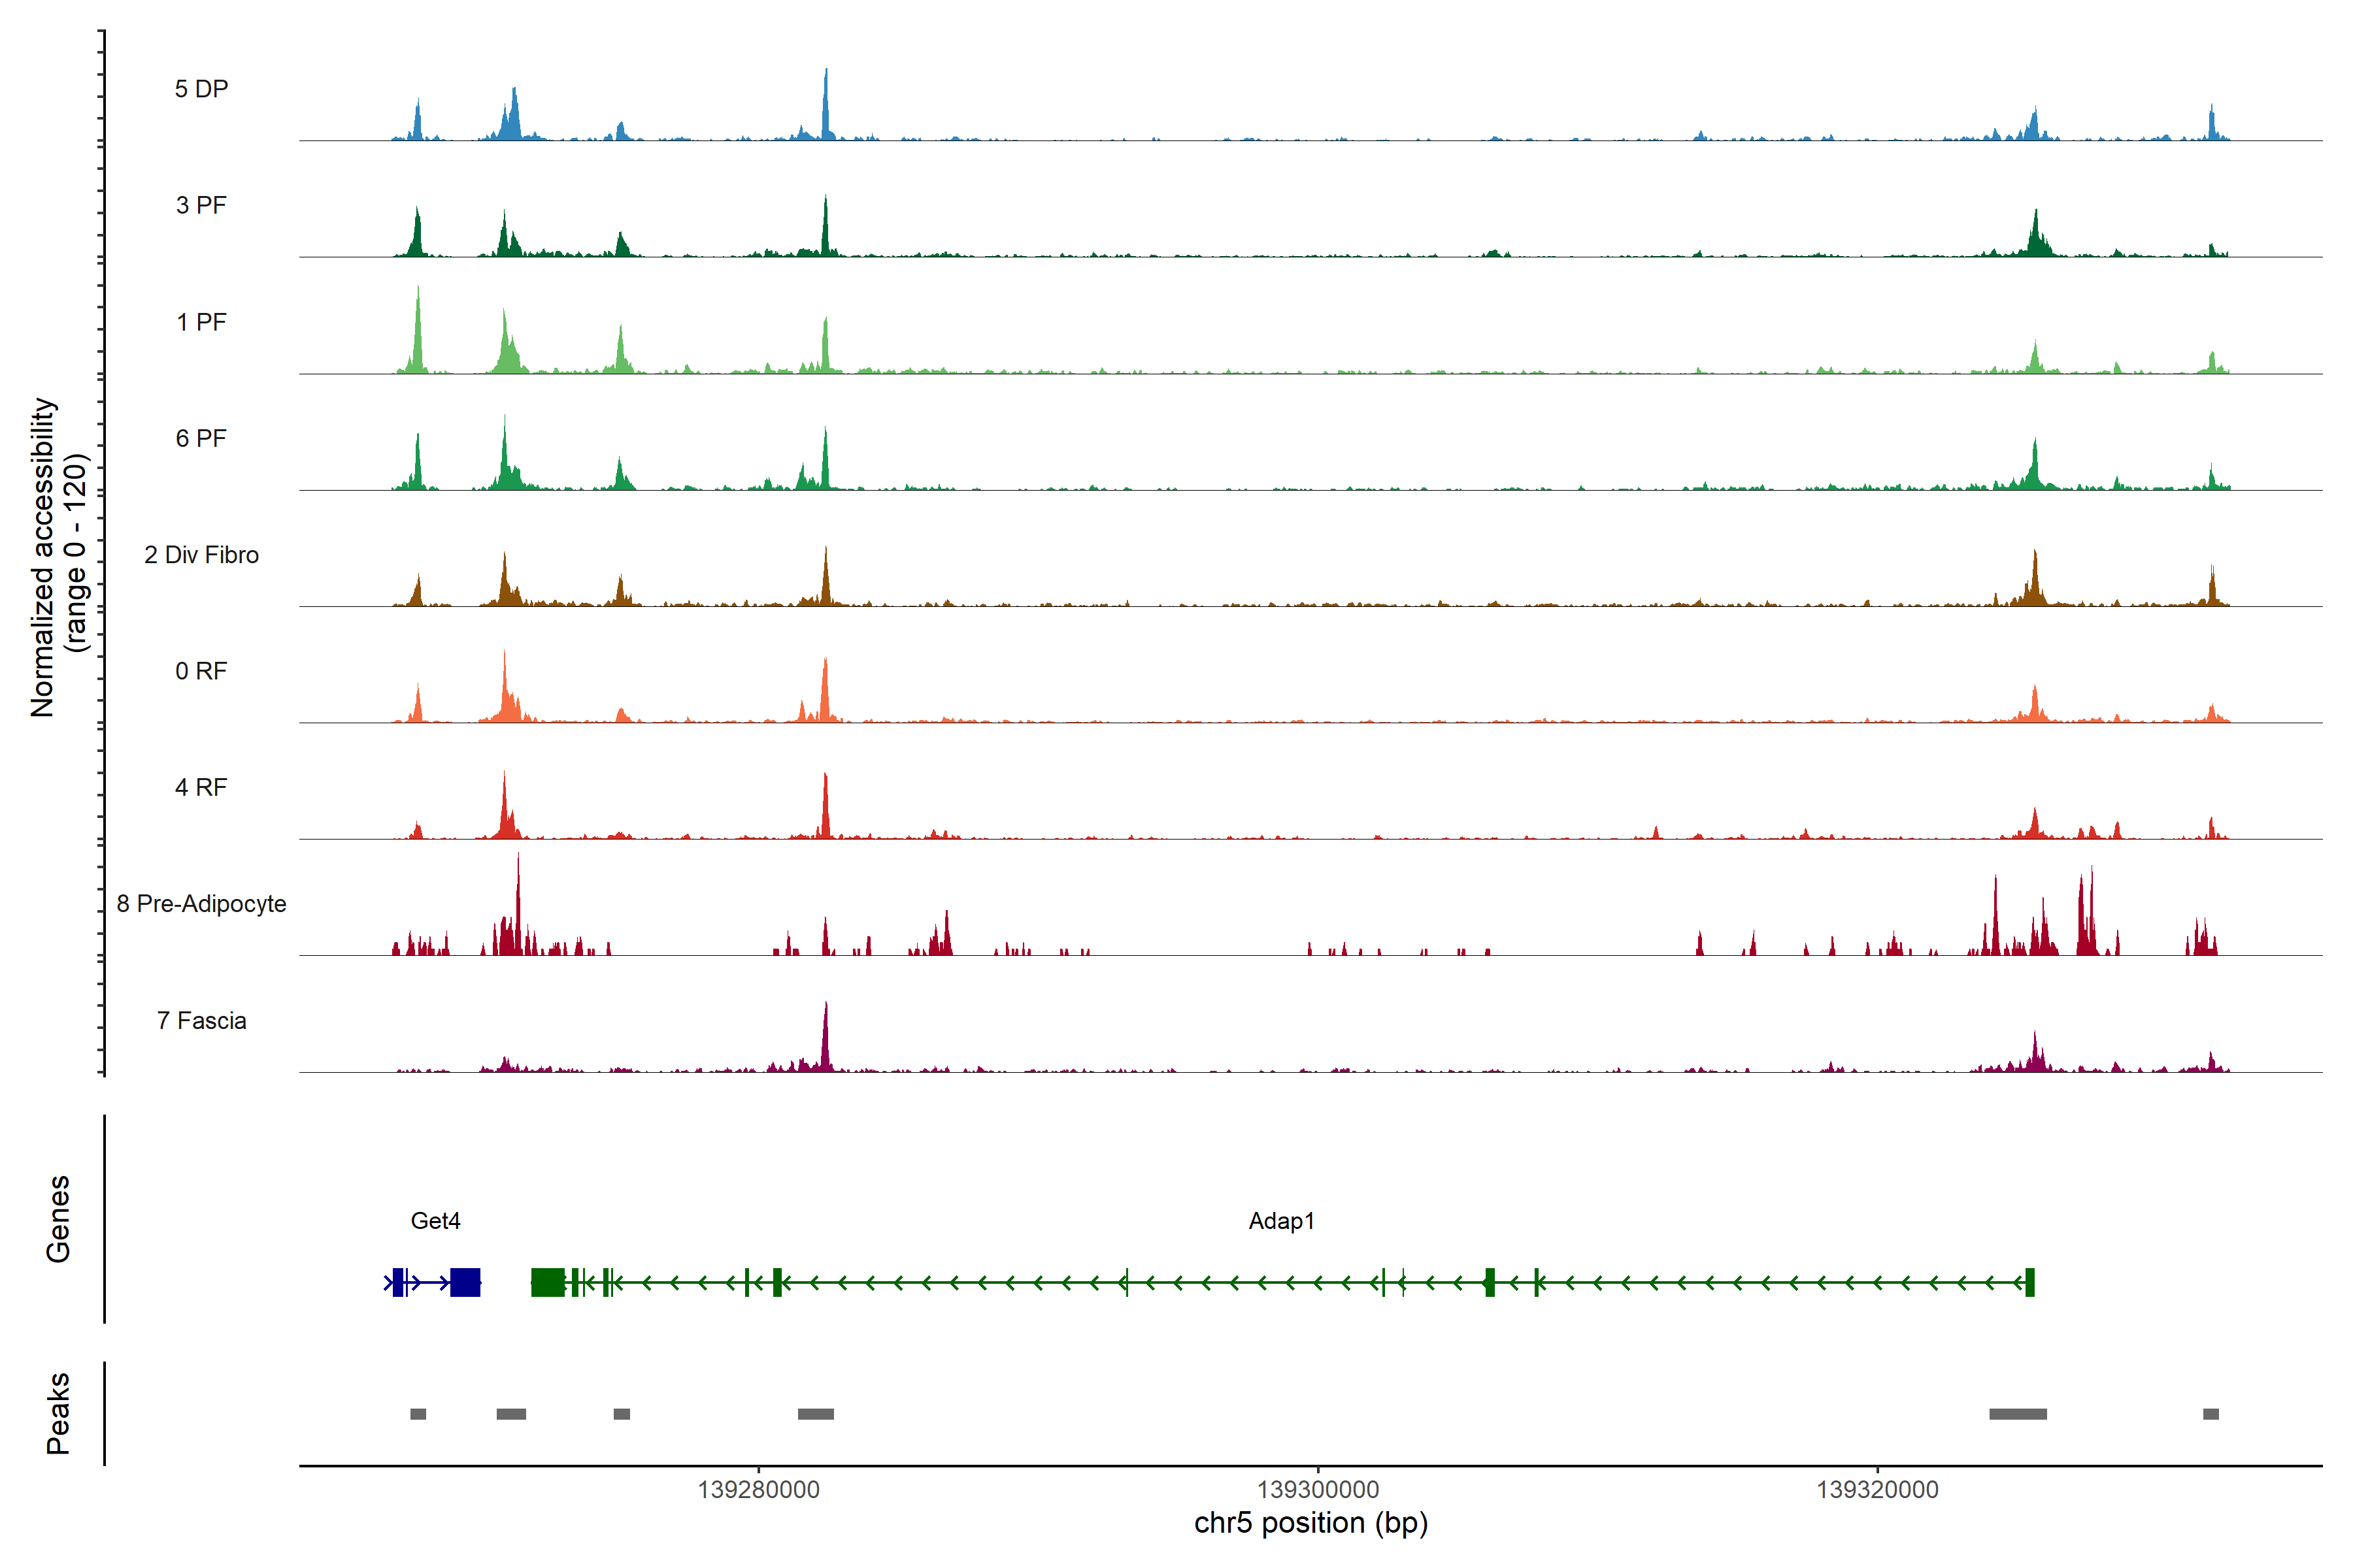Click the Adap1 gene label
This screenshot has height=1568, width=2353.
(x=1280, y=1220)
